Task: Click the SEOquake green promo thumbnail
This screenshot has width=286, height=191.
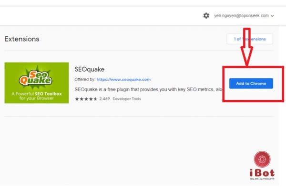Action: coord(36,83)
